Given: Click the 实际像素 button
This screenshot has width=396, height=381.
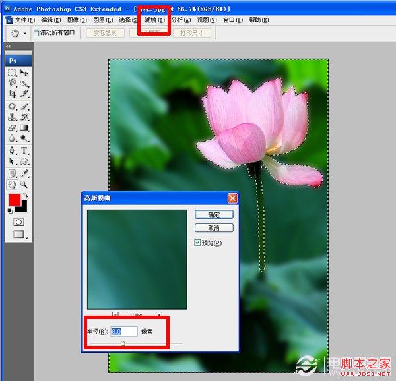Looking at the screenshot, I should click(105, 33).
